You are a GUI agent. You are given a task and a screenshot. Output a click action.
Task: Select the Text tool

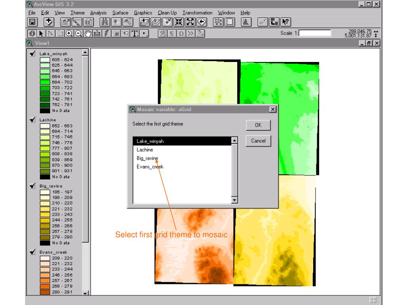pos(135,33)
